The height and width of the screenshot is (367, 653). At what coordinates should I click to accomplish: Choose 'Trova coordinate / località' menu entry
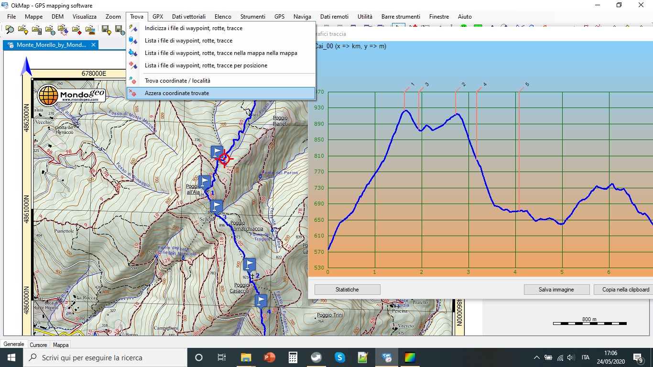click(x=221, y=81)
